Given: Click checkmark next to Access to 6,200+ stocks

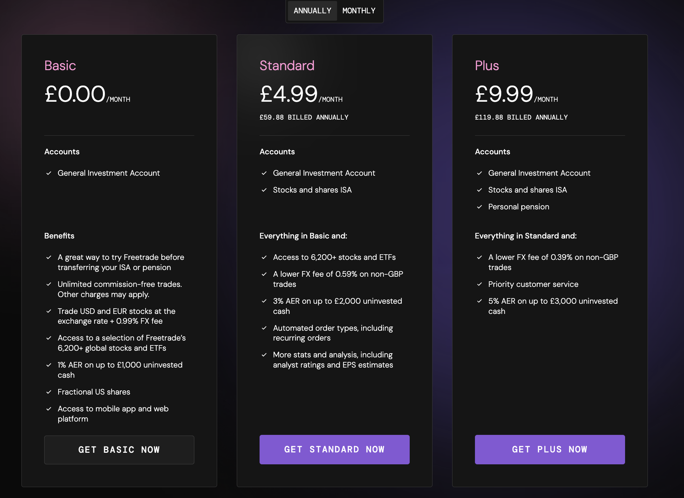Looking at the screenshot, I should pos(264,257).
